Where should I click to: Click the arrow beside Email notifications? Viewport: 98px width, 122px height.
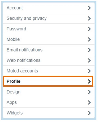point(89,50)
